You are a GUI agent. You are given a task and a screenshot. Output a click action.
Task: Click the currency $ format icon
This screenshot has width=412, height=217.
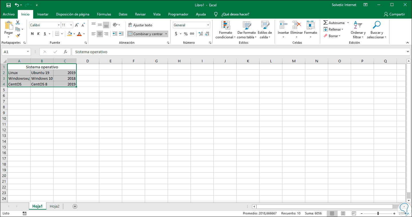(x=176, y=34)
